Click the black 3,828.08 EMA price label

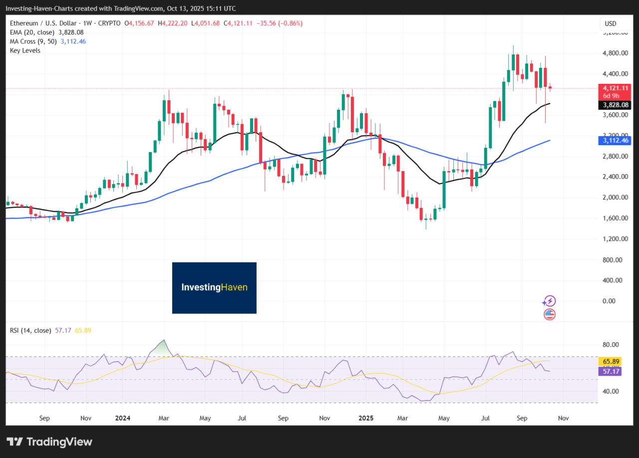(617, 105)
